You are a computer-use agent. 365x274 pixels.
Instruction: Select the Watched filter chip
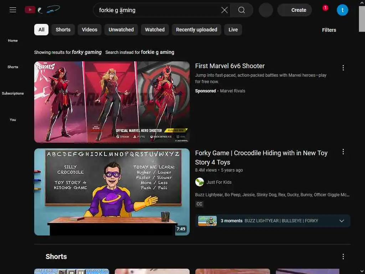pyautogui.click(x=155, y=30)
